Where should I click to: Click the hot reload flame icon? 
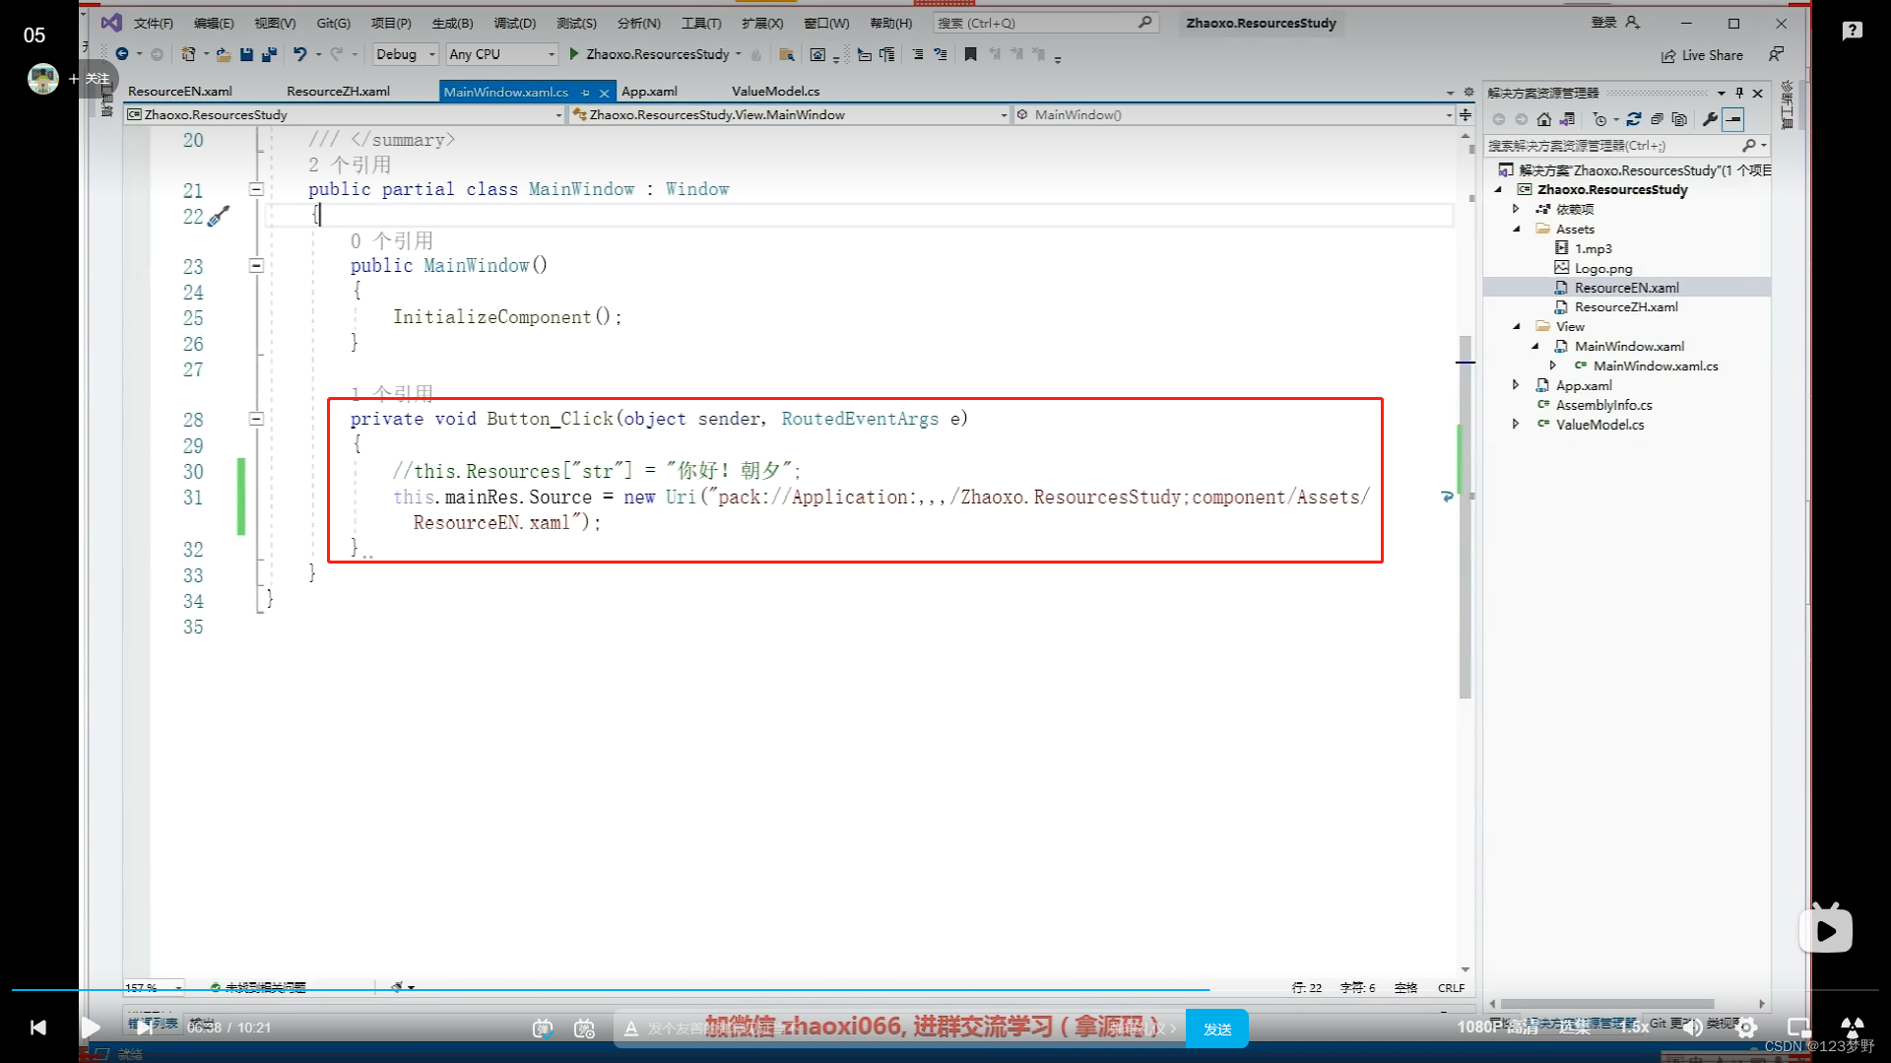(x=755, y=54)
